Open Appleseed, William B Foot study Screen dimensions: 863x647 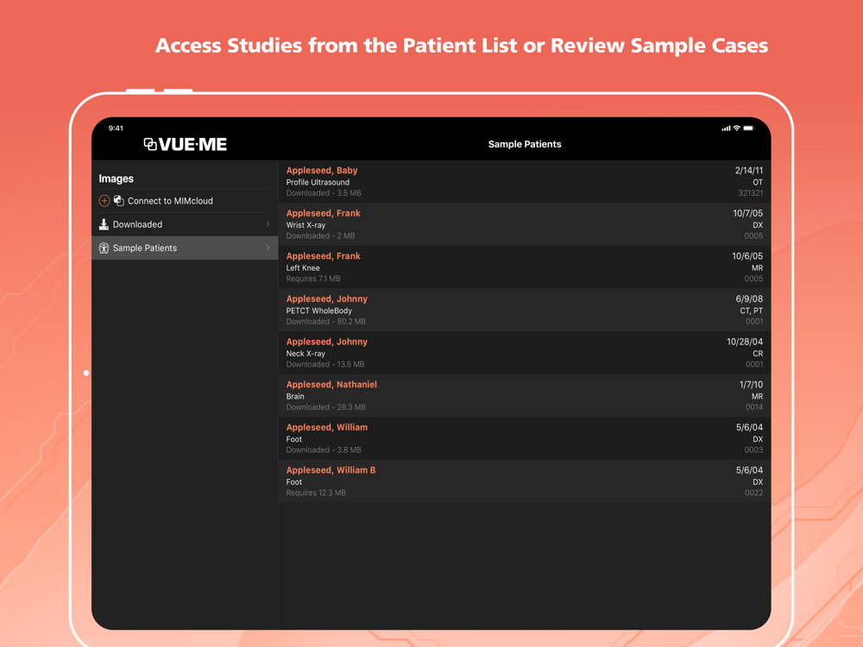pos(525,481)
